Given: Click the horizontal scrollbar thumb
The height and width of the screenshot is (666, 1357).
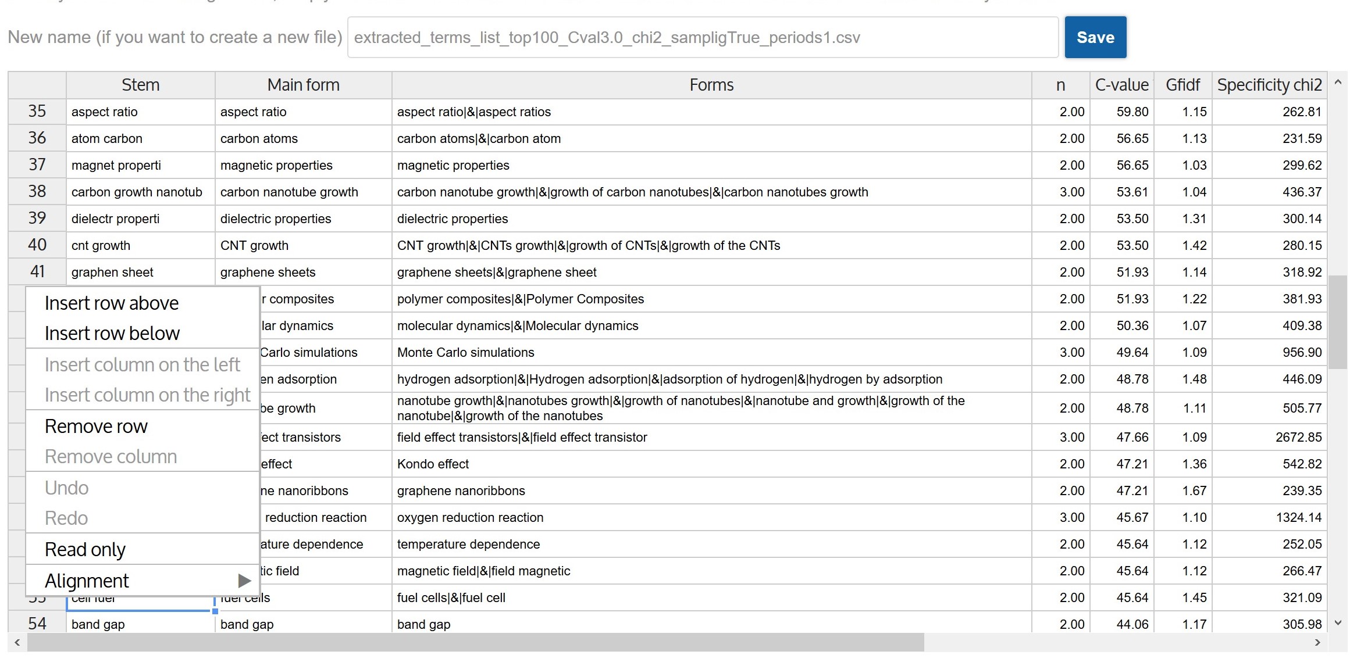Looking at the screenshot, I should (476, 642).
